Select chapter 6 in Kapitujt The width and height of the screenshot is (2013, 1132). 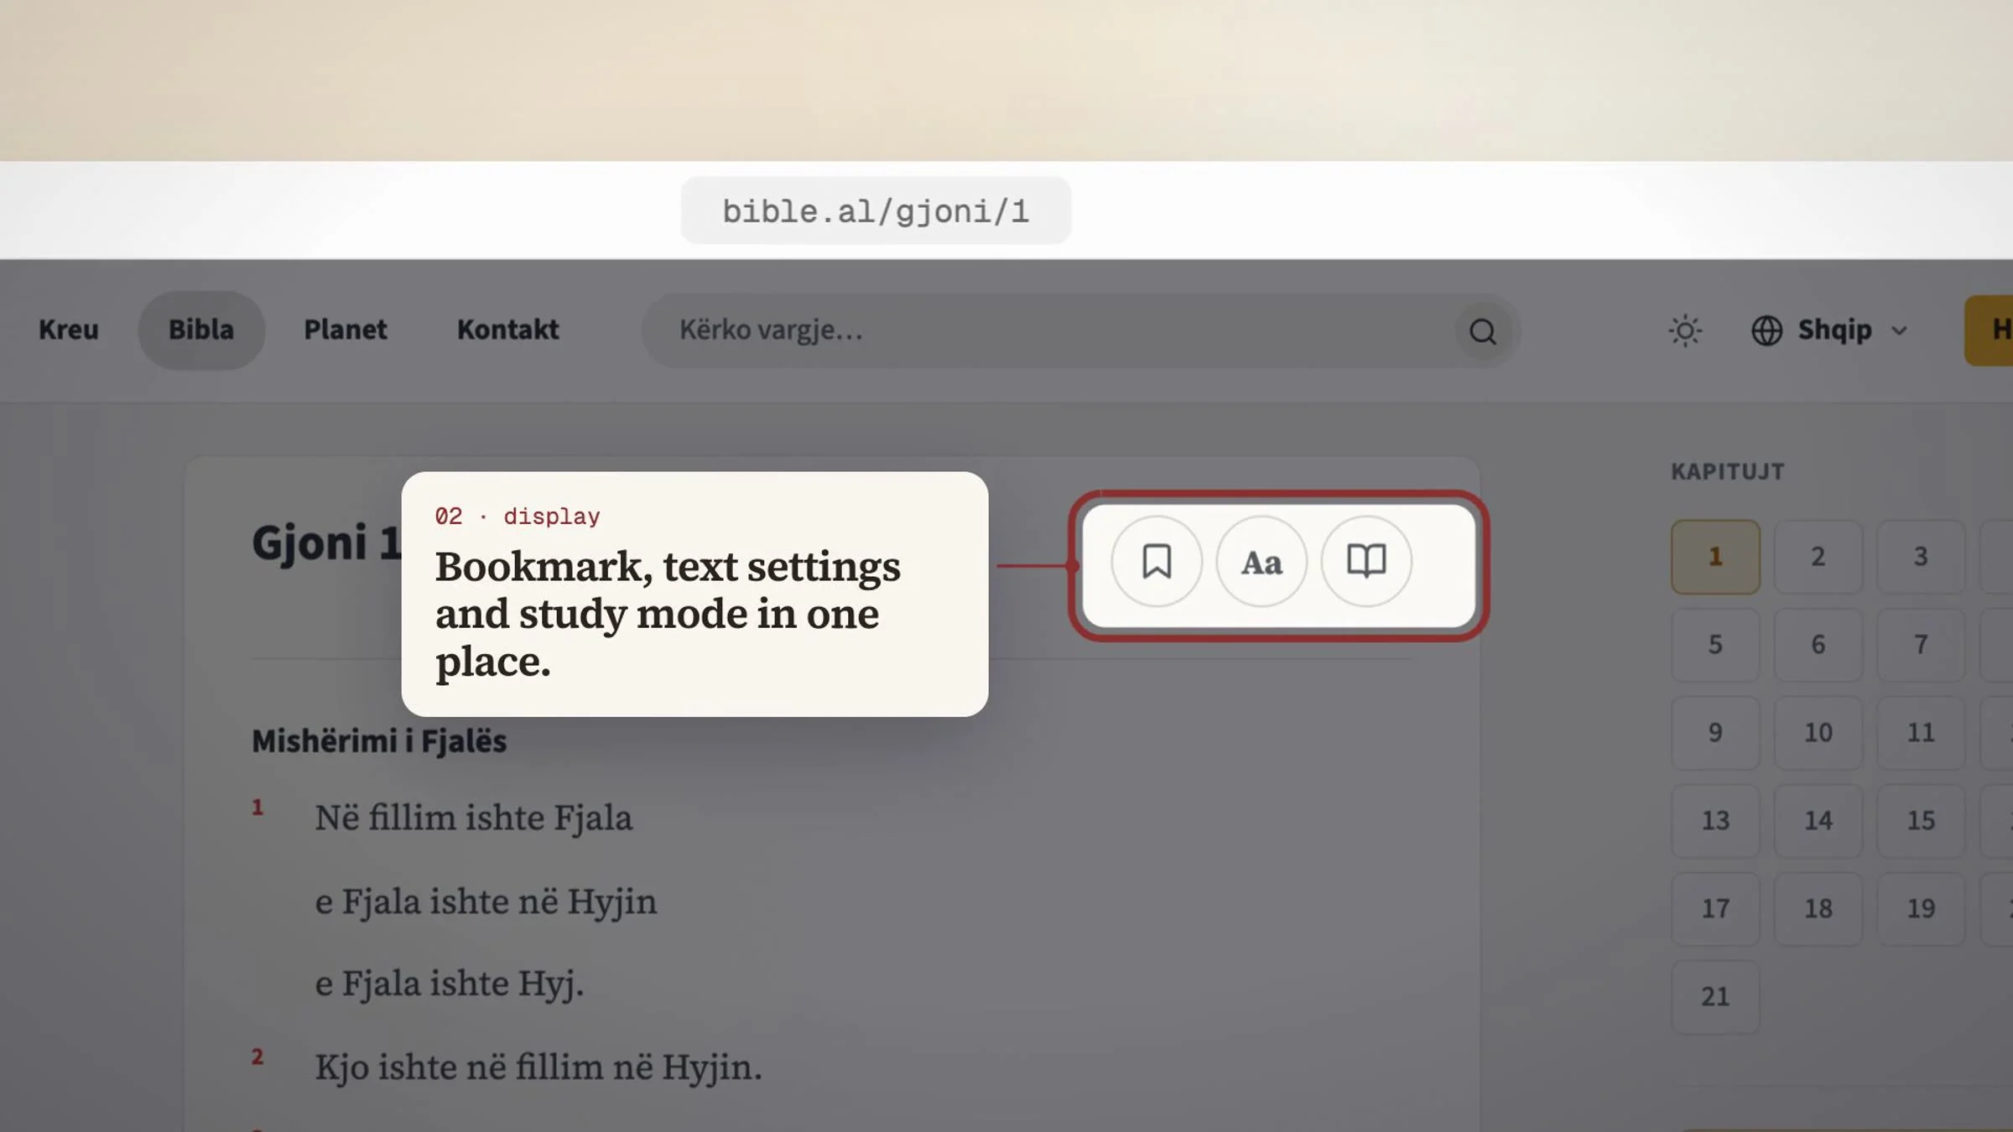1818,645
